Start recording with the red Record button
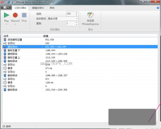161x129 pixels. click(15, 15)
